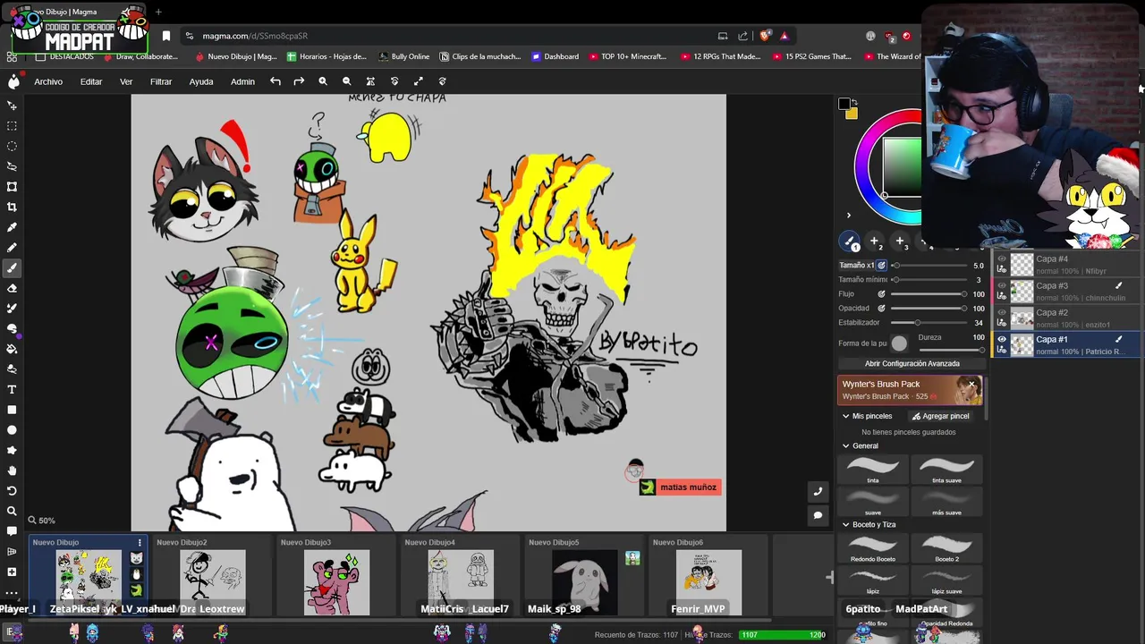Select the crop tool
This screenshot has width=1145, height=644.
click(x=12, y=207)
